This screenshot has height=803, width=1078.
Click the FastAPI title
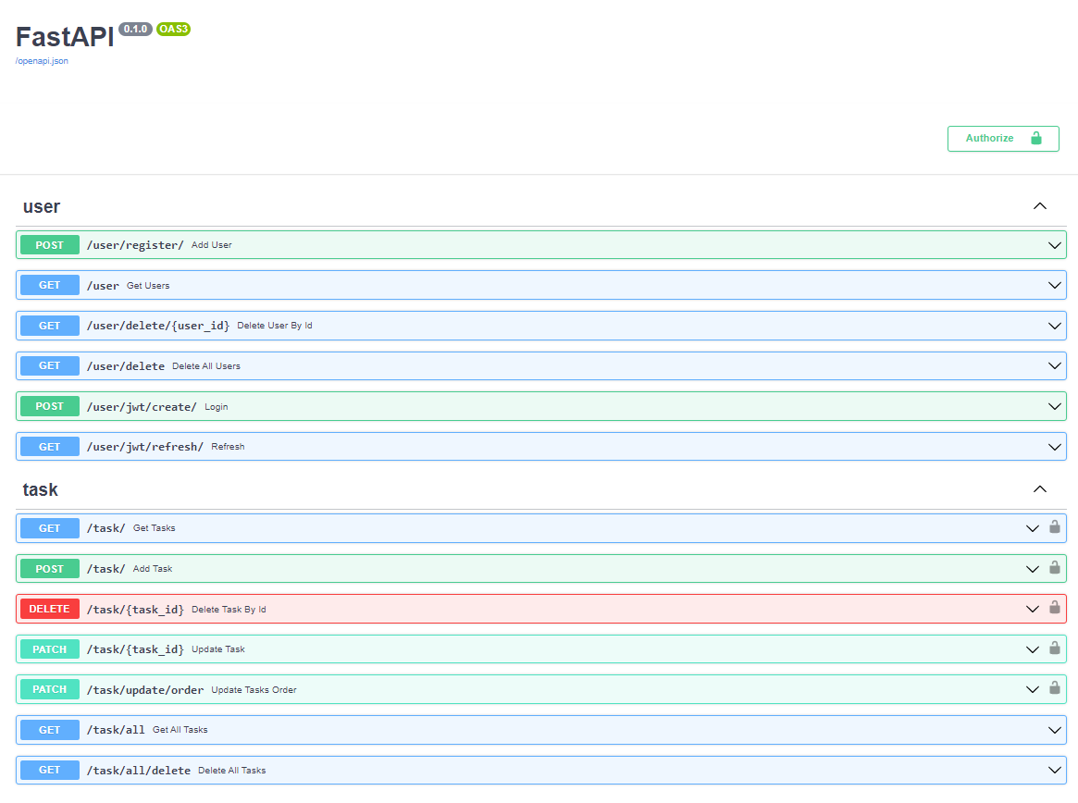click(x=65, y=37)
